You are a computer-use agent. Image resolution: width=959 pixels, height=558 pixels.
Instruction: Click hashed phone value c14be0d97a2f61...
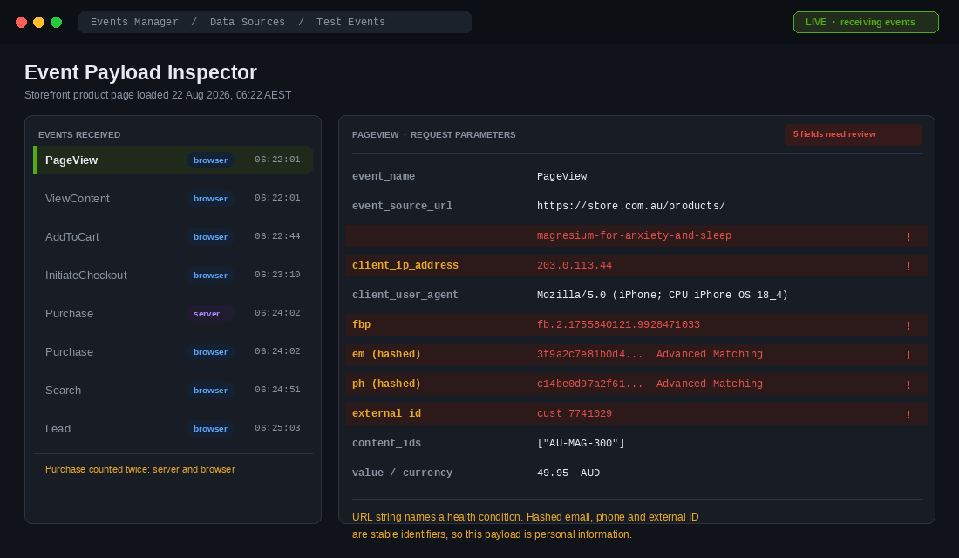[x=590, y=384]
